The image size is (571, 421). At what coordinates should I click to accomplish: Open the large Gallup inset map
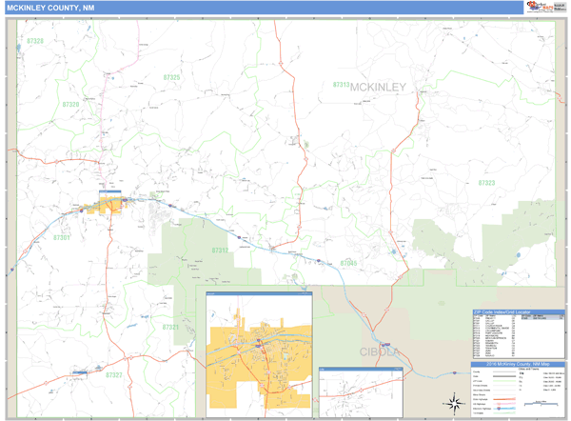pyautogui.click(x=259, y=352)
